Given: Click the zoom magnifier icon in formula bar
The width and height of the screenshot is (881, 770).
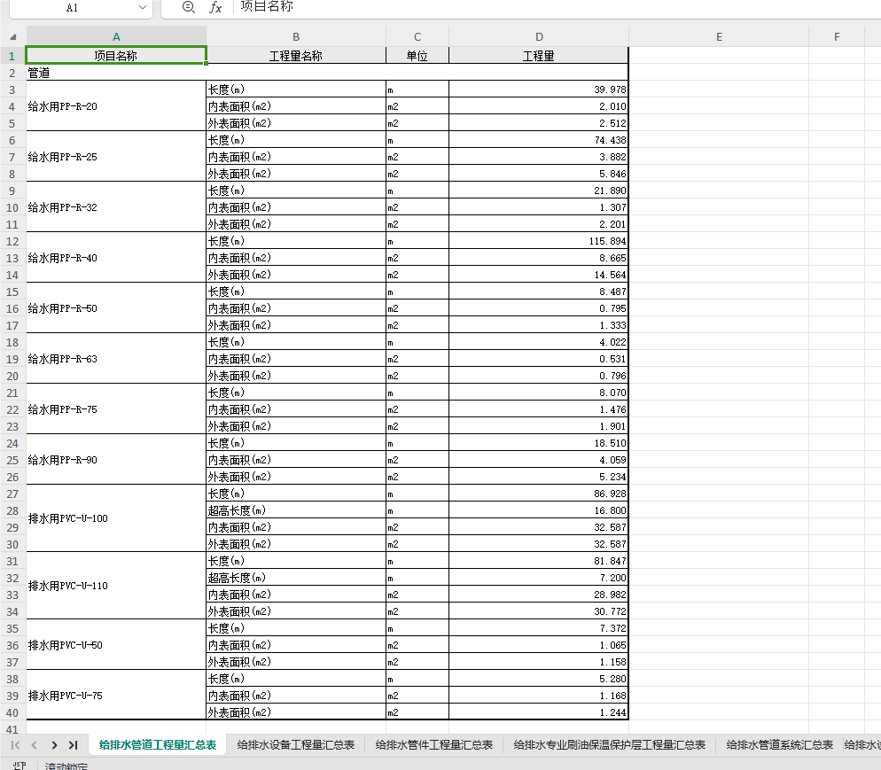Looking at the screenshot, I should click(x=189, y=7).
